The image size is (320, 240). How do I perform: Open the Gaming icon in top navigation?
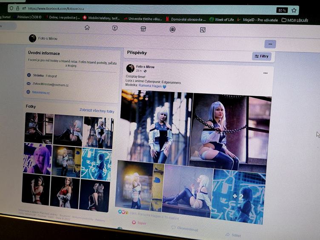coord(203,30)
